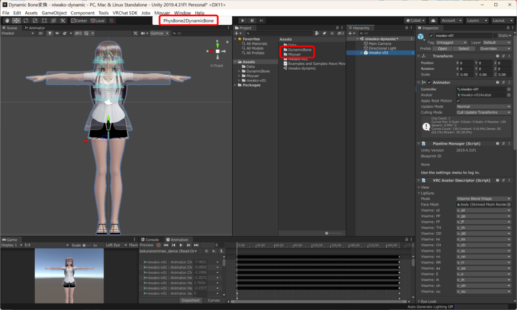Uncheck Apply Root Motion checkbox
This screenshot has height=310, width=517.
458,100
